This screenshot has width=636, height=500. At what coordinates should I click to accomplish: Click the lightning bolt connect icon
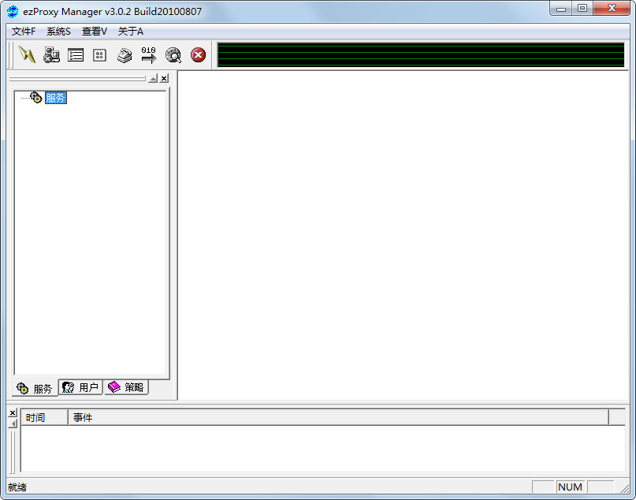(27, 55)
